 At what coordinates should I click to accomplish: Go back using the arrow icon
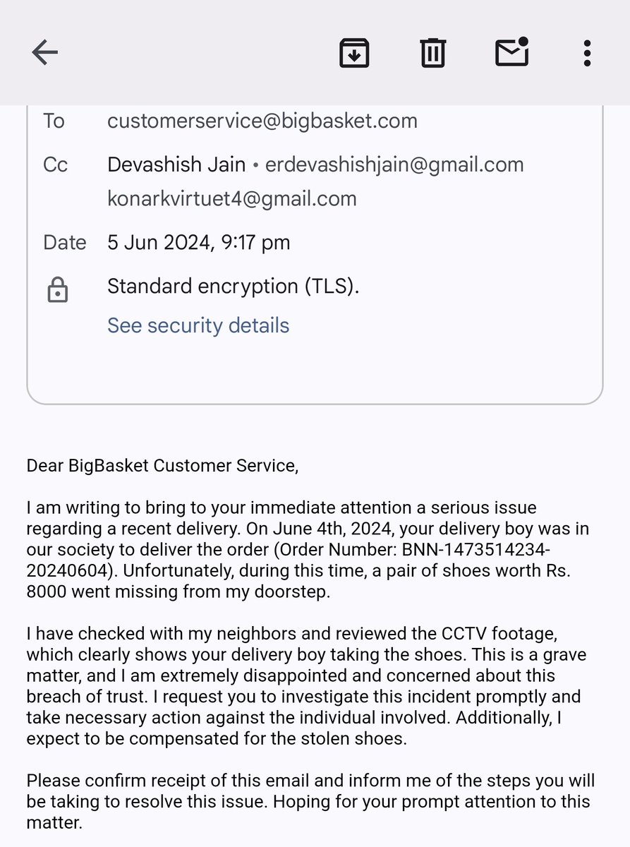click(x=45, y=52)
